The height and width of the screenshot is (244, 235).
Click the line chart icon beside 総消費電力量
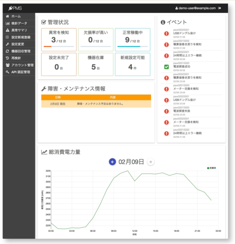point(44,152)
